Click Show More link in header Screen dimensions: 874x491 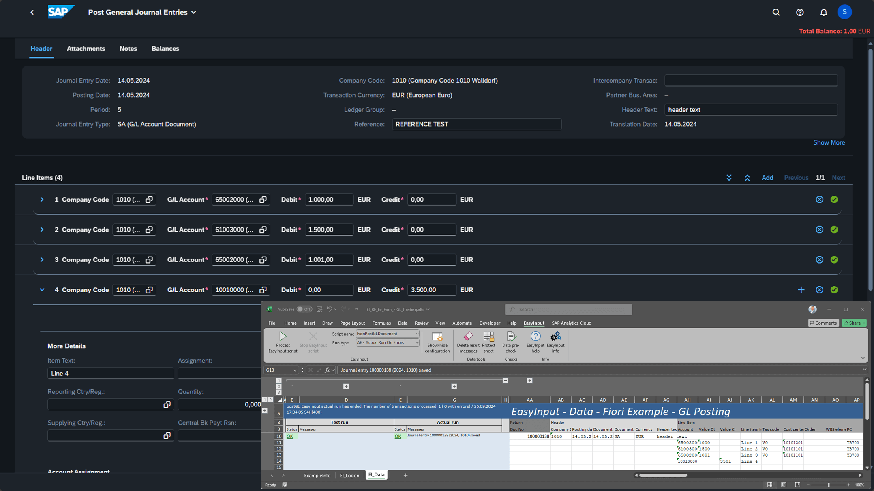829,142
